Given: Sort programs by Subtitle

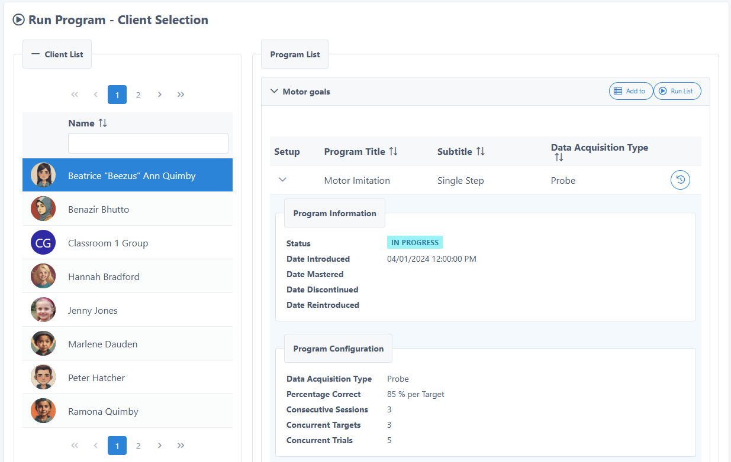Looking at the screenshot, I should click(481, 152).
